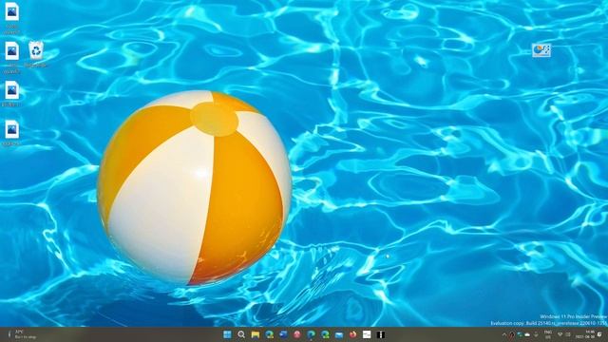Open the pink round taskbar app
This screenshot has width=608, height=342.
297,334
